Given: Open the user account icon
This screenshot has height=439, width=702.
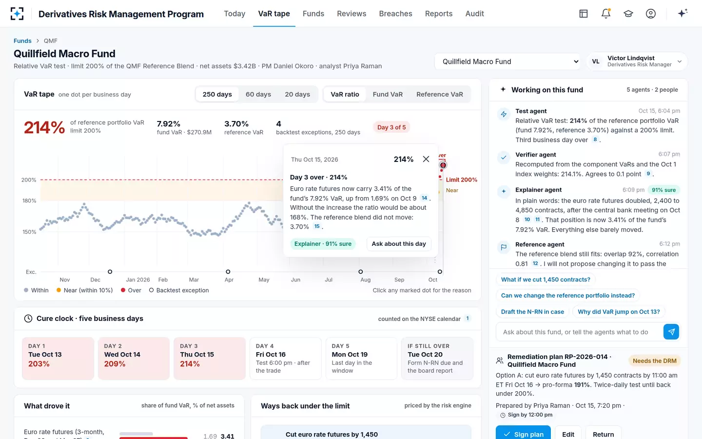Looking at the screenshot, I should pos(651,14).
